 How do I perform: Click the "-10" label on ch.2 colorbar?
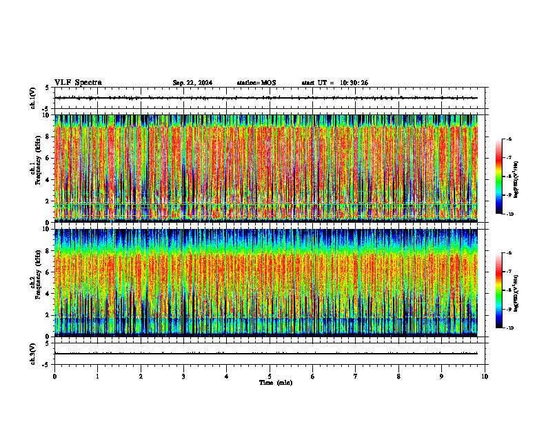pos(509,328)
